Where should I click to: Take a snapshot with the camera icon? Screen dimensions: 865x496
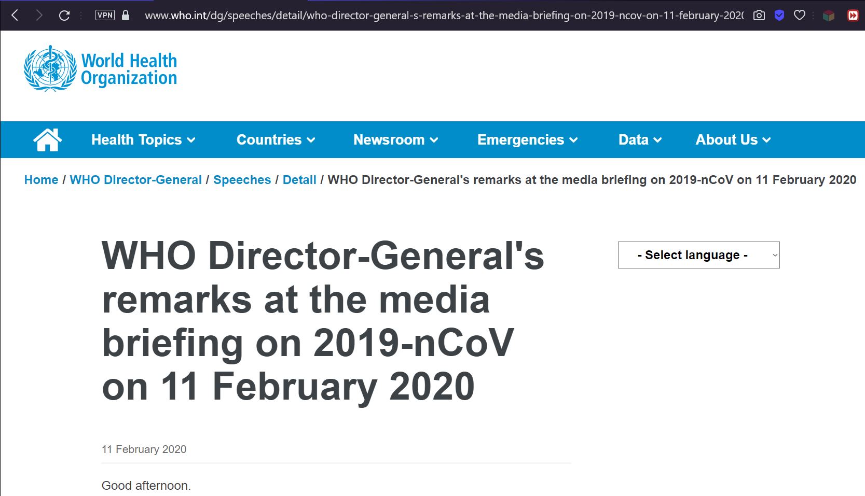click(x=759, y=15)
